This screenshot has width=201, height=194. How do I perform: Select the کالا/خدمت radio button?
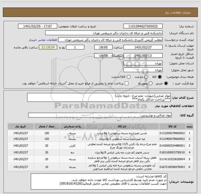[129, 77]
